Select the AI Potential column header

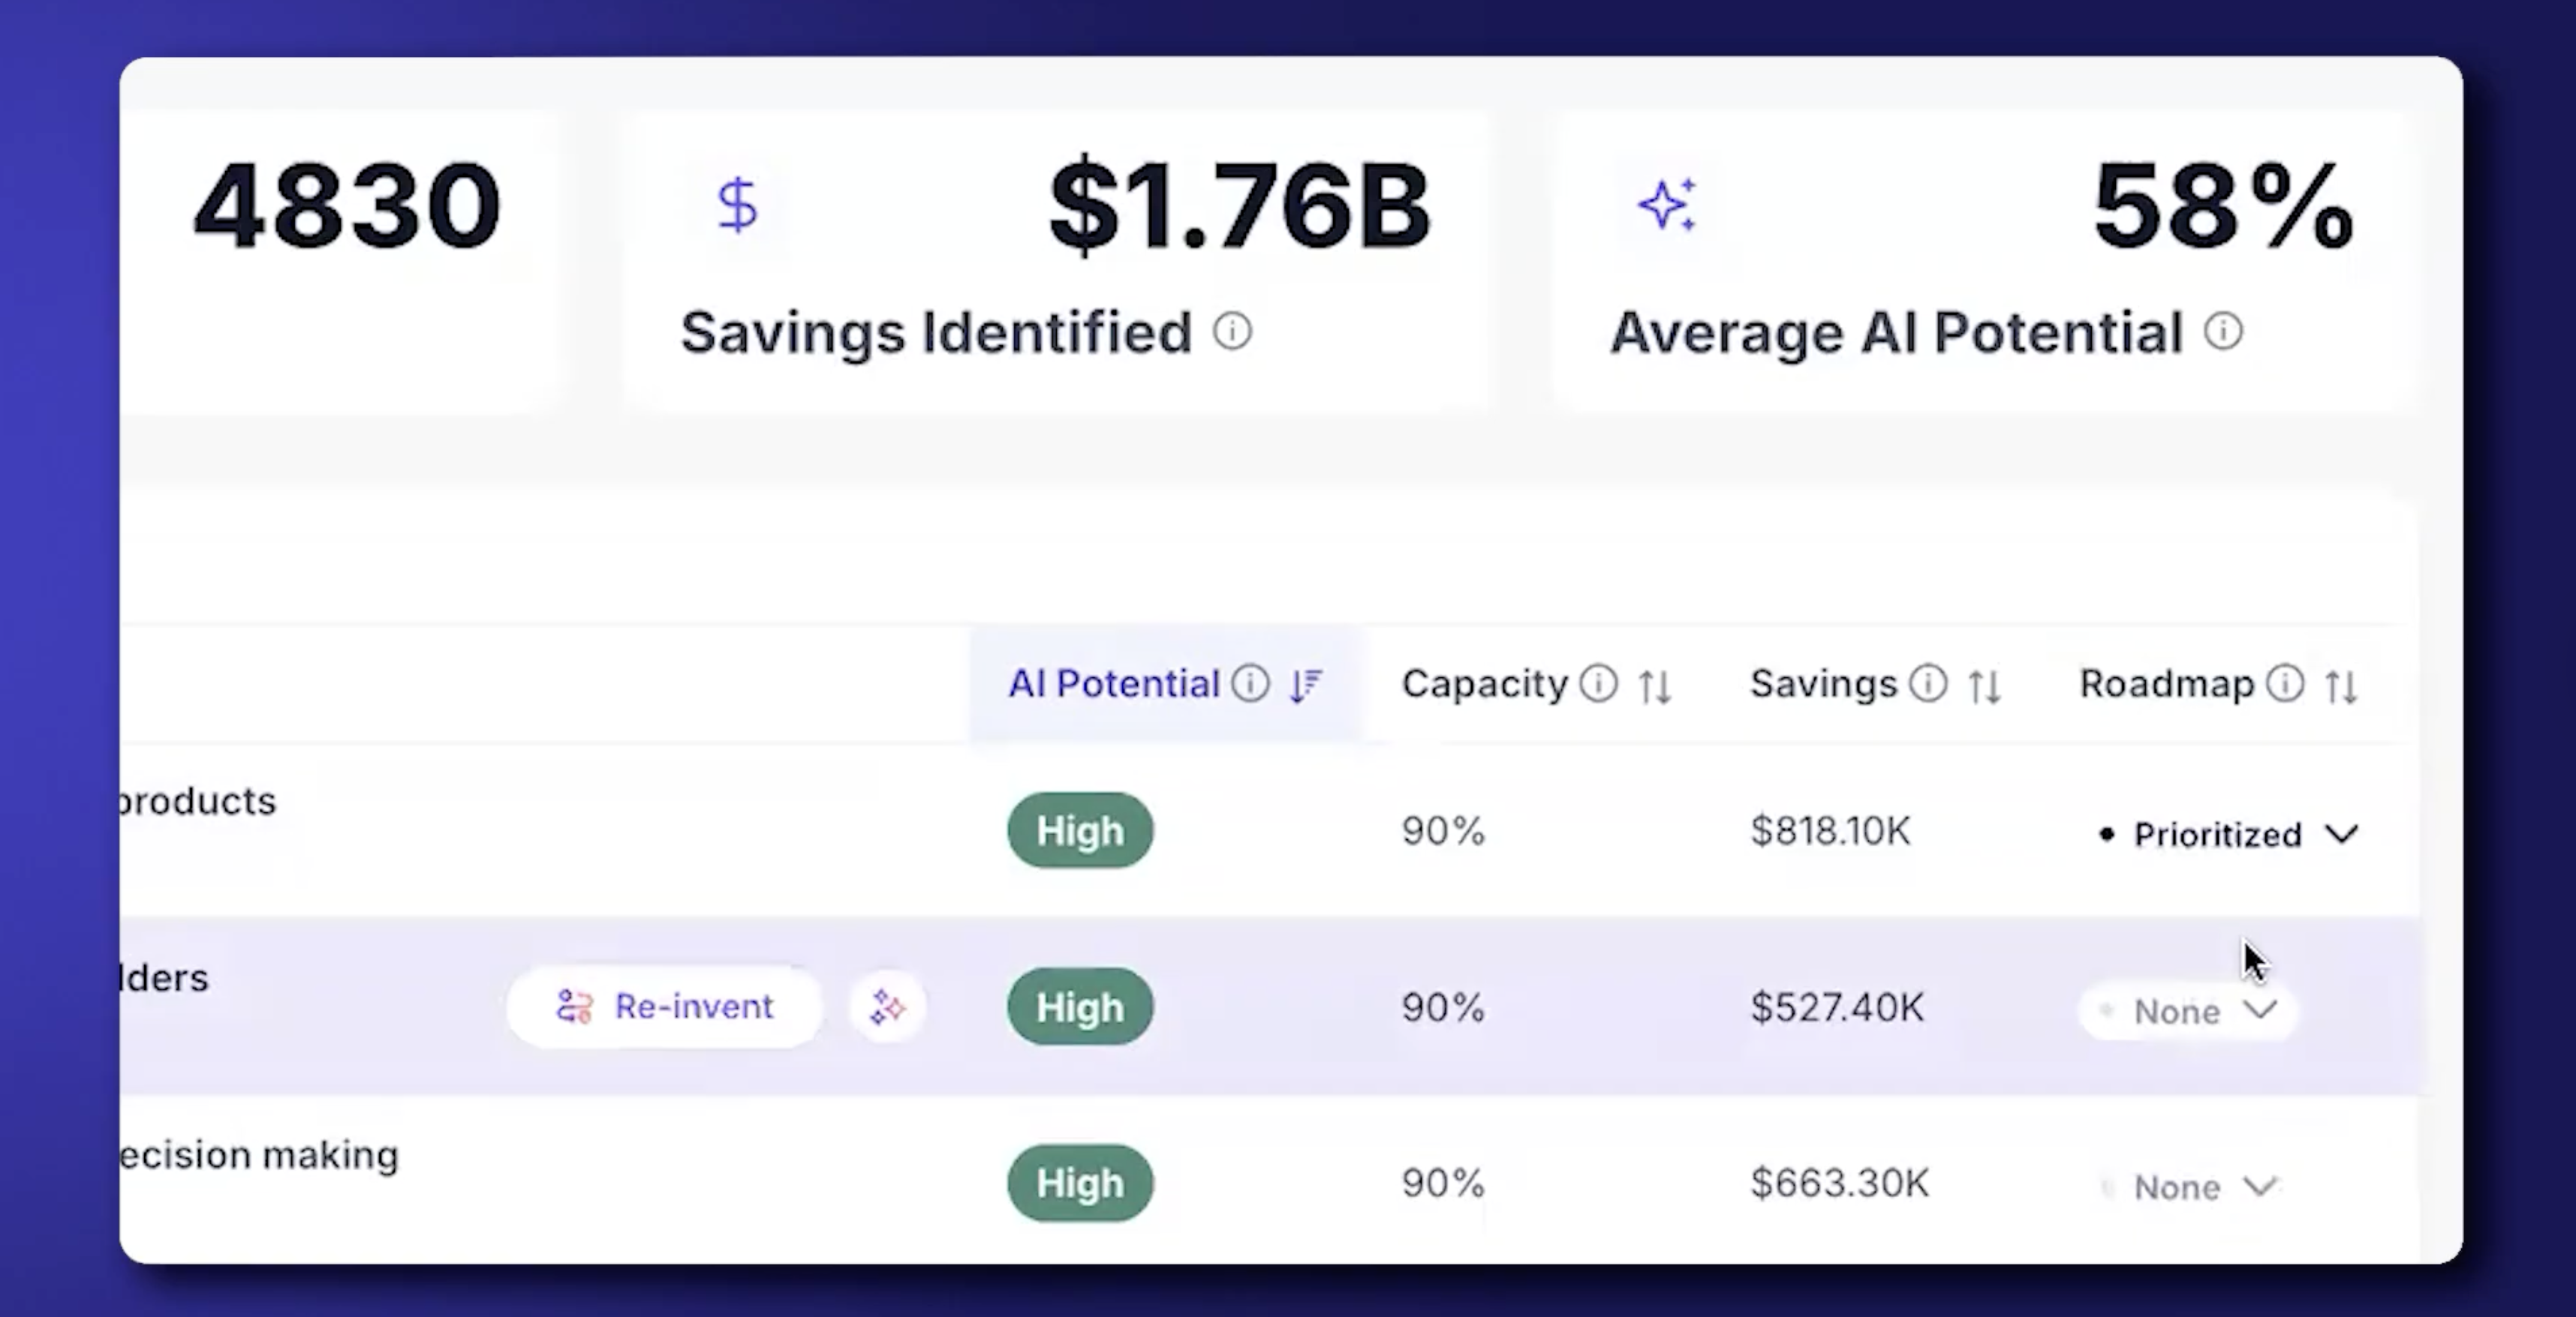1114,685
